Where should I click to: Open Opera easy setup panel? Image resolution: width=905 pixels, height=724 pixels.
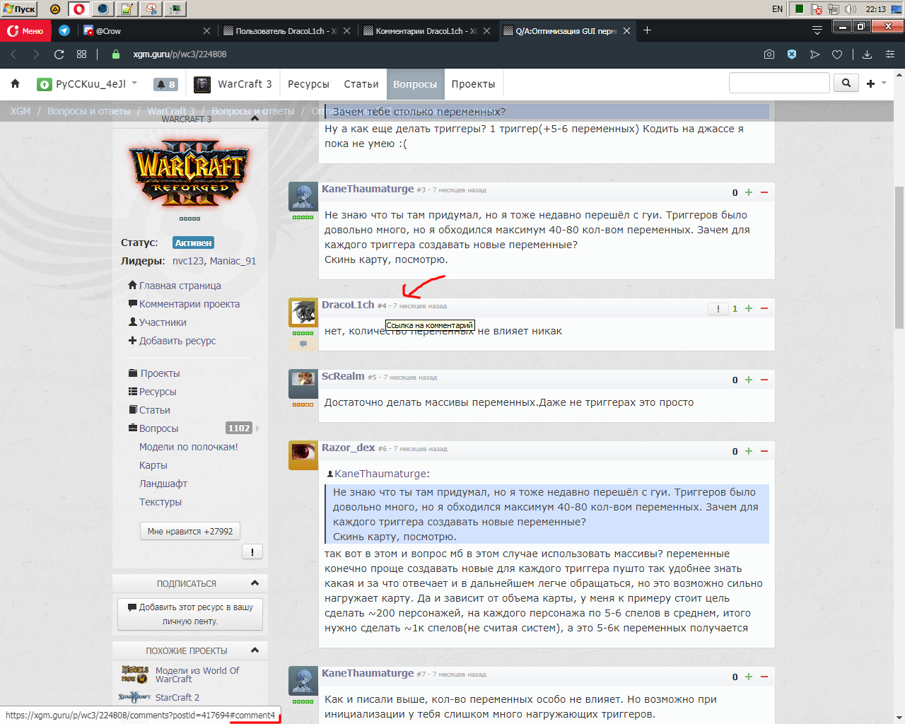890,54
